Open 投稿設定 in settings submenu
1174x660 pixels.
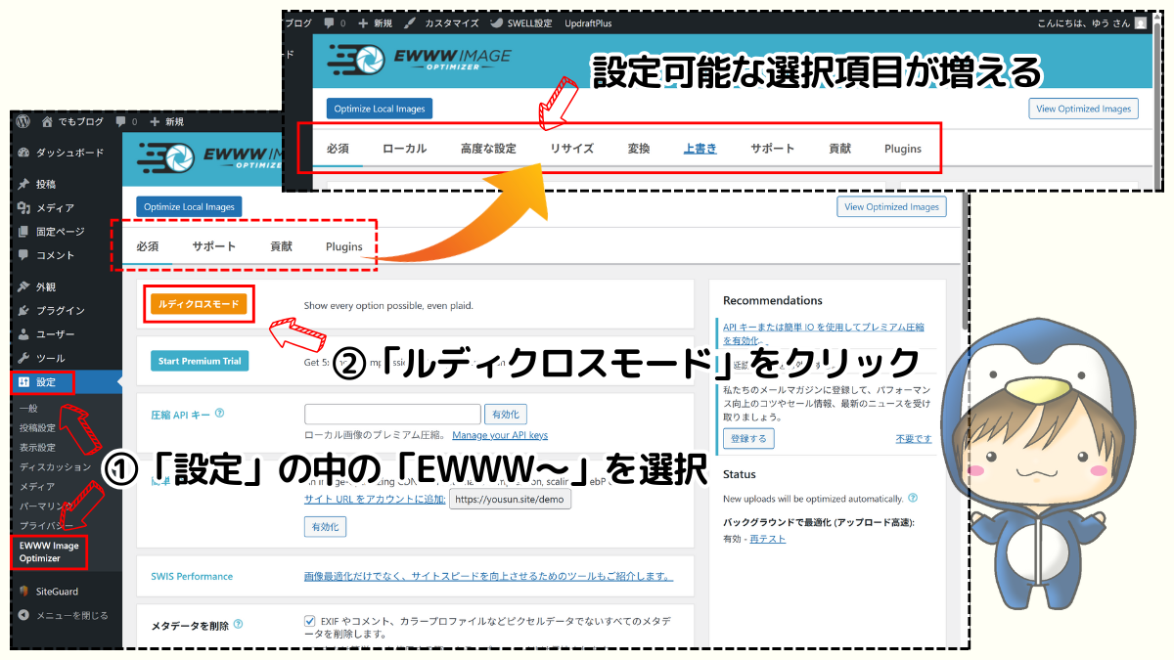37,427
